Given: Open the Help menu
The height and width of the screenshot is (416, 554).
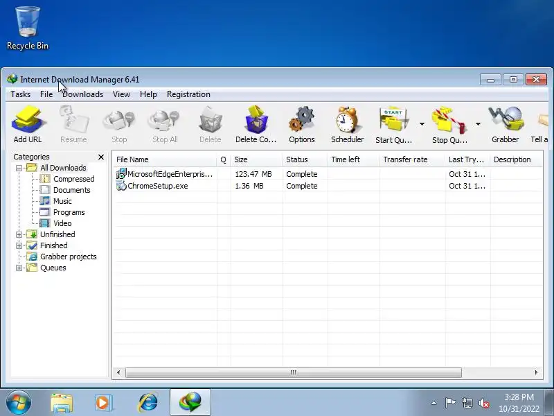Looking at the screenshot, I should 148,94.
